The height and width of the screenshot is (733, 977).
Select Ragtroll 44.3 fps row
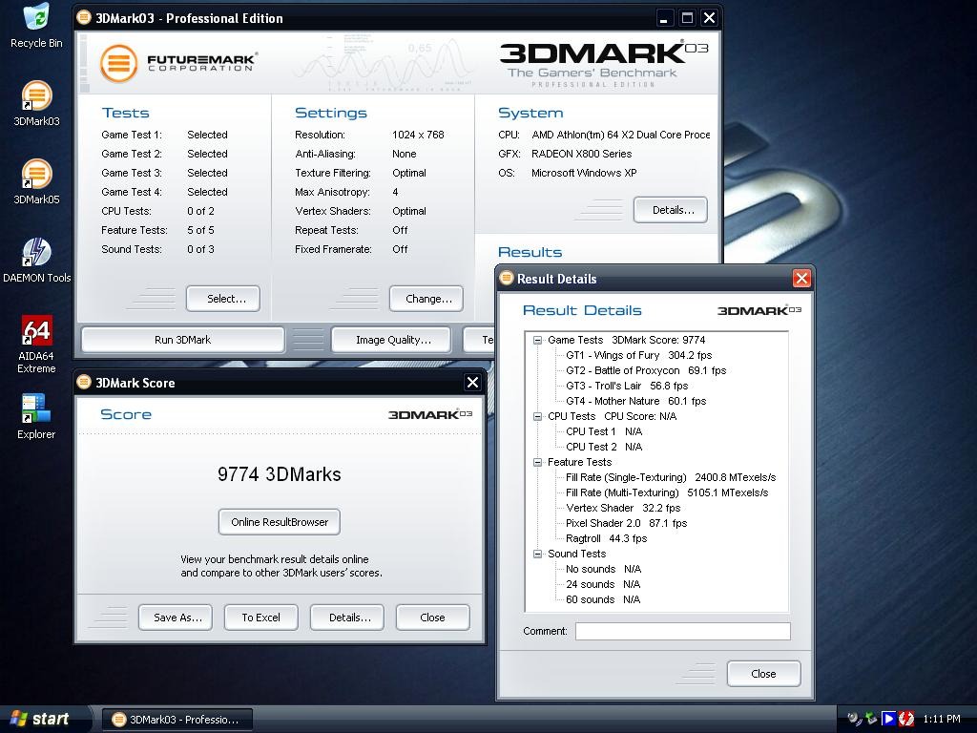[x=606, y=538]
